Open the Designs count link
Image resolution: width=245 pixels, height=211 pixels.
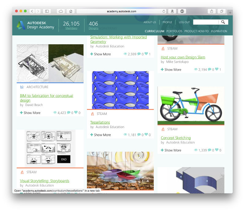(x=93, y=28)
